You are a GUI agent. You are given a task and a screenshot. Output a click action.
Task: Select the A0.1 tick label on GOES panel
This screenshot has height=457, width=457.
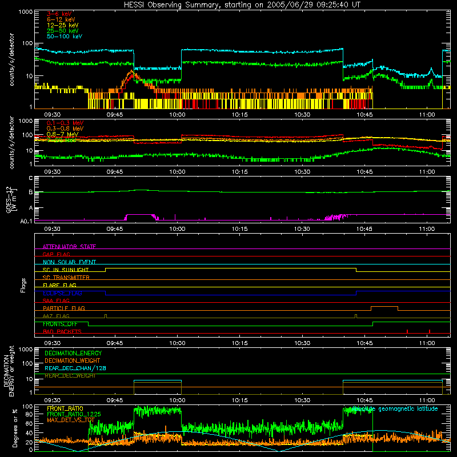[26, 222]
